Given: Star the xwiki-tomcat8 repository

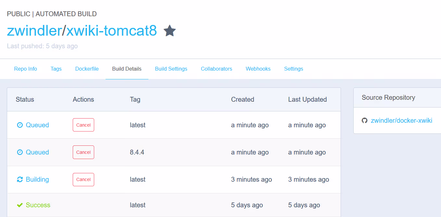Looking at the screenshot, I should click(170, 31).
